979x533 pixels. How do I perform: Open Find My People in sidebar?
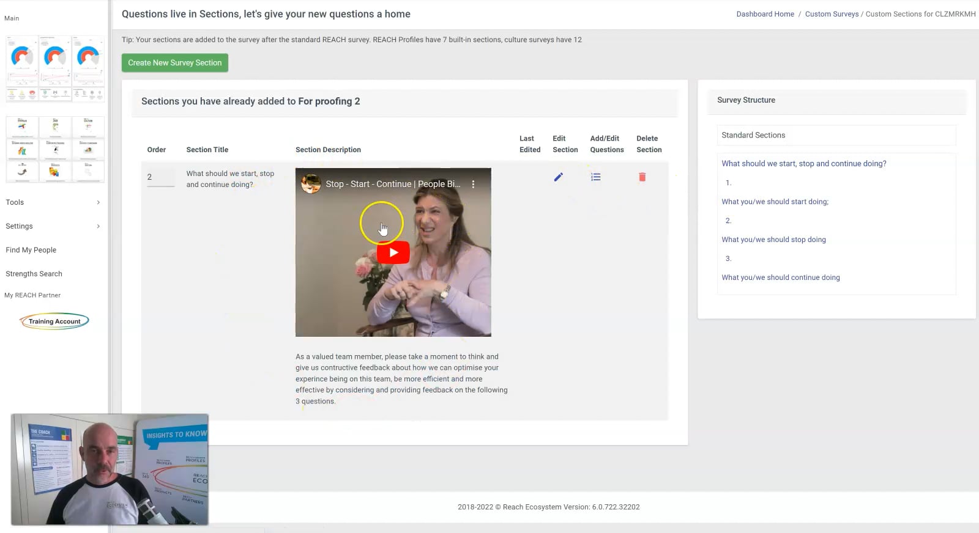31,250
